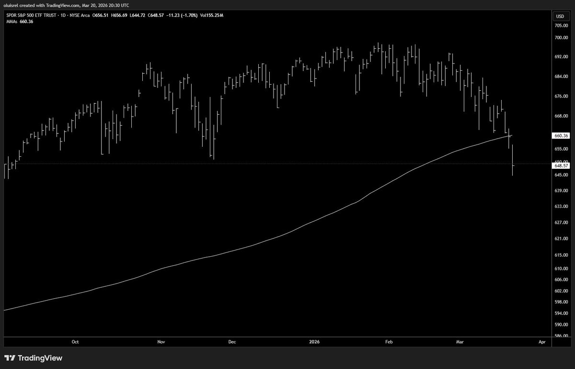Screen dimensions: 575x369
Task: Click the 586.00 price axis label
Action: pyautogui.click(x=561, y=336)
